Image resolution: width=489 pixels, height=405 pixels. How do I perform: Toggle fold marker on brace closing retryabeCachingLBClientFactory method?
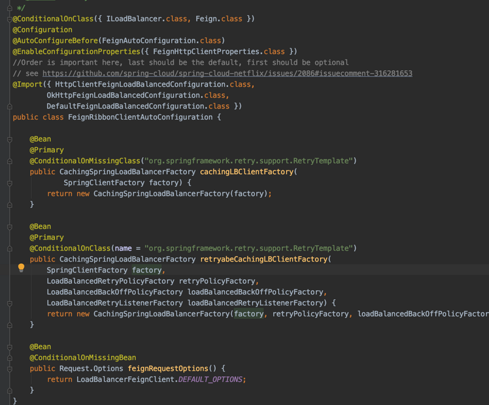tap(10, 325)
